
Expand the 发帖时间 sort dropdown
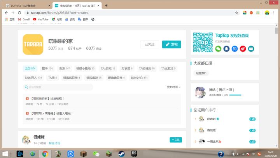[x=173, y=87]
